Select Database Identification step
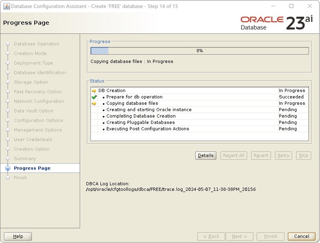The height and width of the screenshot is (243, 320). 40,73
